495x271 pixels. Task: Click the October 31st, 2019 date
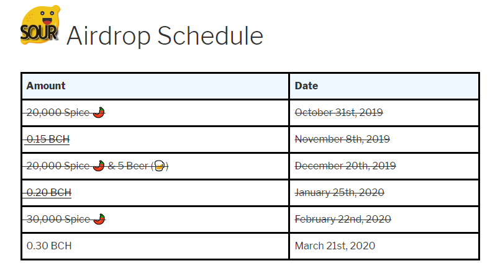click(x=338, y=112)
